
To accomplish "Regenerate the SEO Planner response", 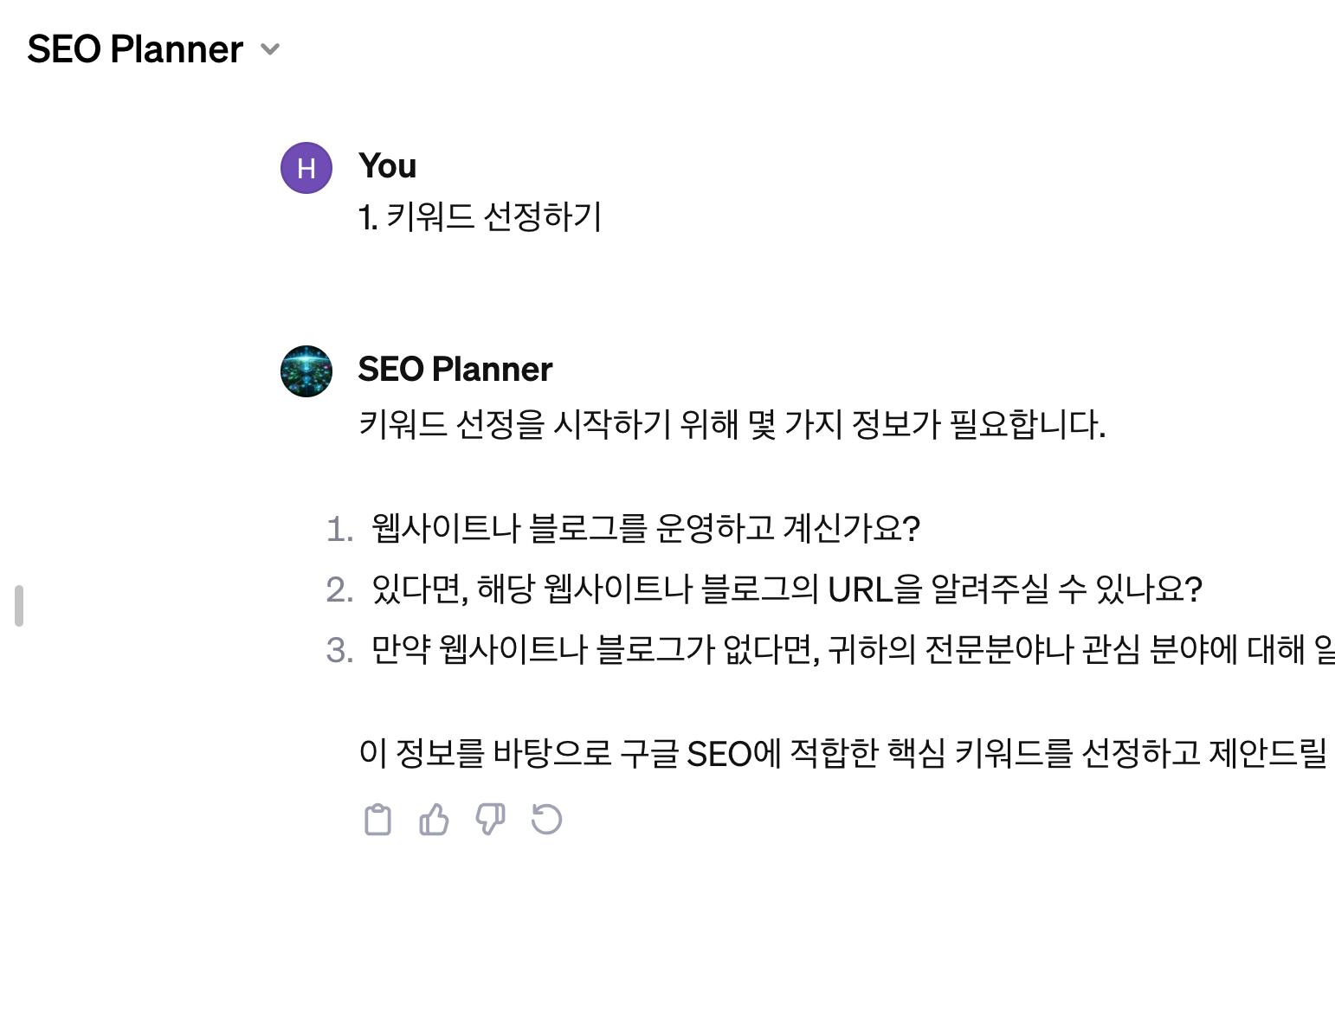I will point(546,820).
